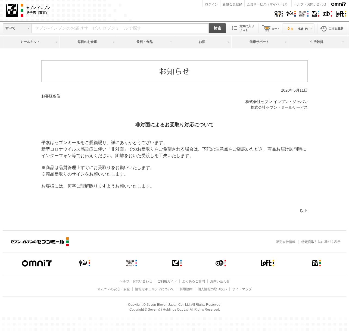Open オムニ７の安心・安全 link
The height and width of the screenshot is (331, 349).
114,289
